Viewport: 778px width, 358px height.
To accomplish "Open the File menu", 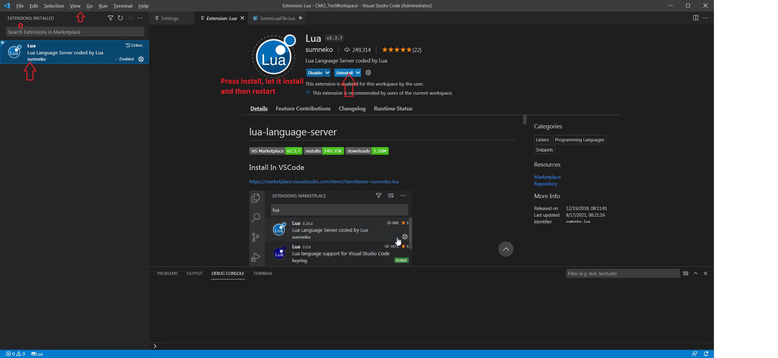I will pyautogui.click(x=19, y=5).
